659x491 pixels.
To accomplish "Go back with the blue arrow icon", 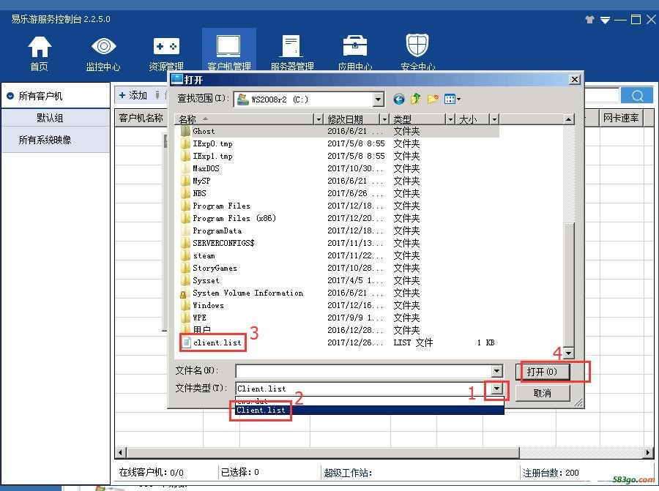I will pos(399,99).
